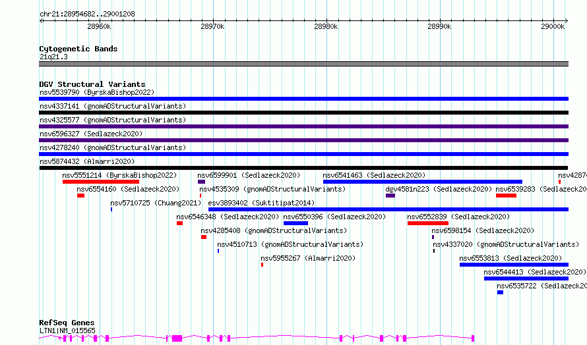Click the 28990k ruler label
The image size is (587, 345).
coord(439,26)
